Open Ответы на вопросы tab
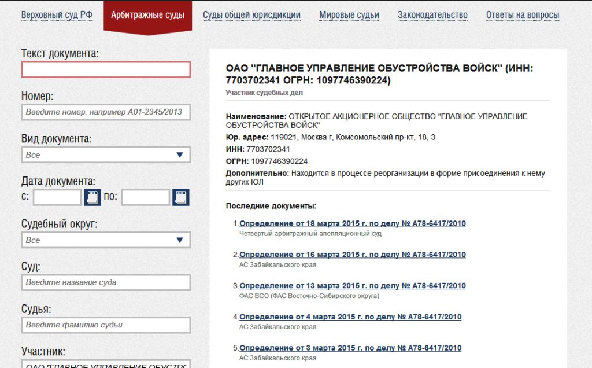 523,15
